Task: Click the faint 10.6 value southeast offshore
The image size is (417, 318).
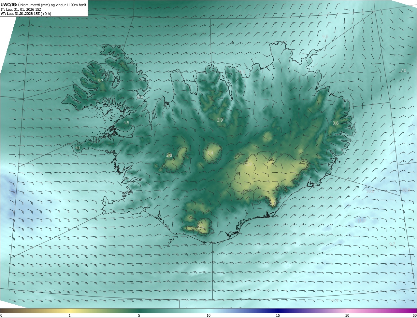Action: (370, 191)
